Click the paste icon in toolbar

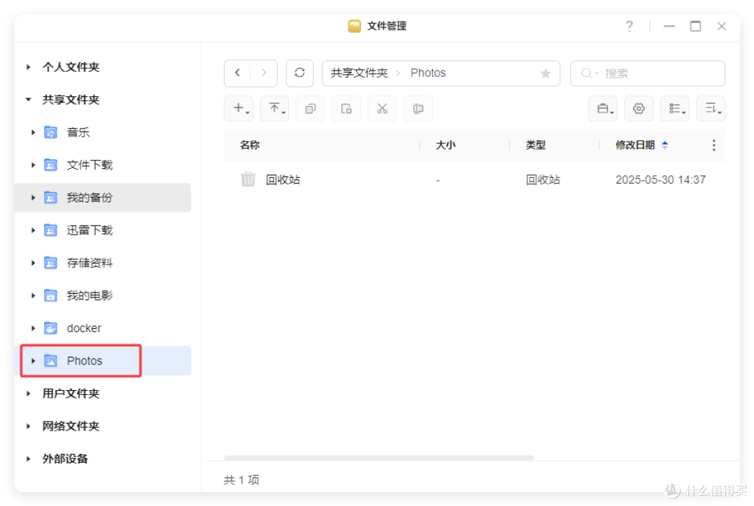pos(346,109)
